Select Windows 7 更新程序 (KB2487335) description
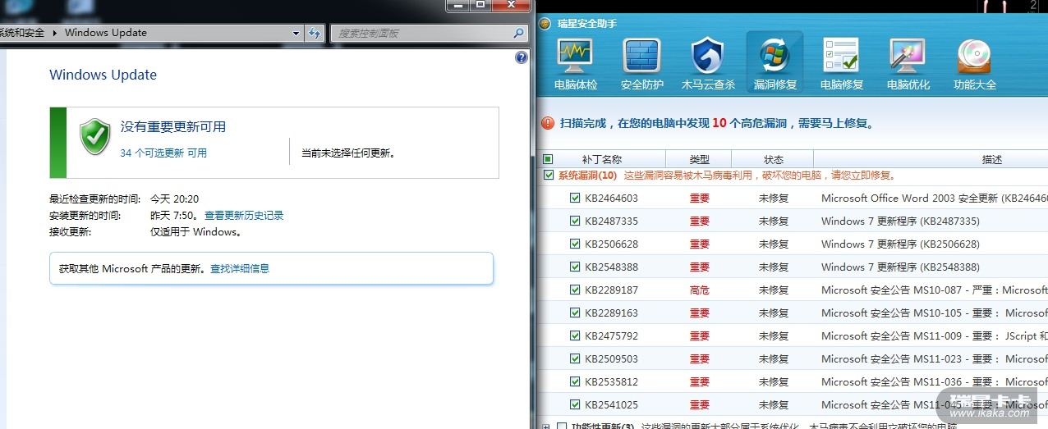Screen dimensions: 1048x429 tap(900, 221)
